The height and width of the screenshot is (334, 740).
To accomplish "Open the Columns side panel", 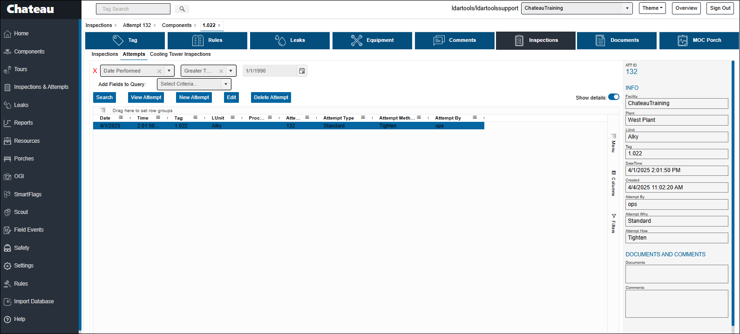I will click(x=613, y=183).
